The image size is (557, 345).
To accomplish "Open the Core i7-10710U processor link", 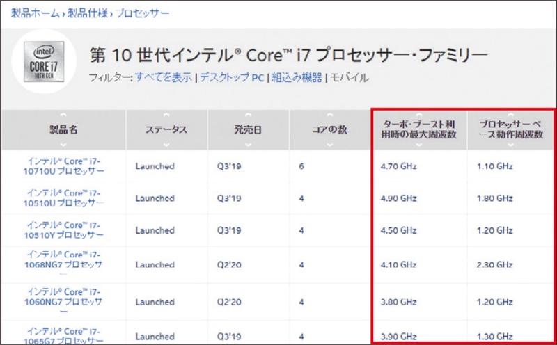I will (x=63, y=166).
